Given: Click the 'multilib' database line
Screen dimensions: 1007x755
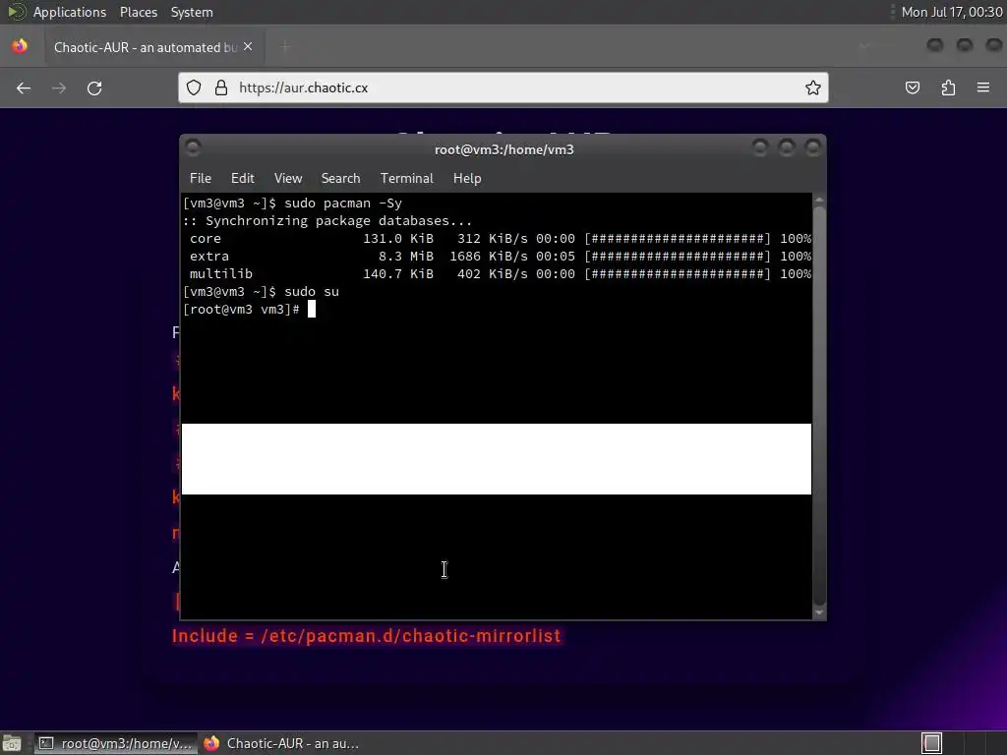Looking at the screenshot, I should click(497, 273).
